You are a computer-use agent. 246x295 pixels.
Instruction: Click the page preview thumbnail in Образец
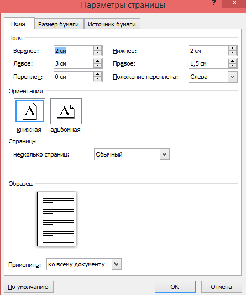tap(56, 219)
